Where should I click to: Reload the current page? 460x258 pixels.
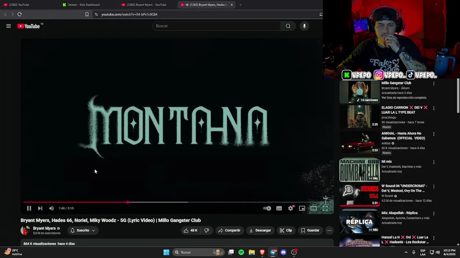coord(19,14)
